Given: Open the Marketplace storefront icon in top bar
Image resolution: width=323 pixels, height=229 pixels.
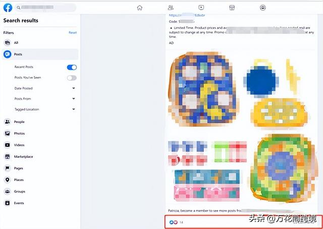Looking at the screenshot, I should click(x=232, y=8).
